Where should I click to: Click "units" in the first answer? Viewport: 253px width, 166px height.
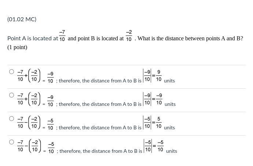click(169, 81)
